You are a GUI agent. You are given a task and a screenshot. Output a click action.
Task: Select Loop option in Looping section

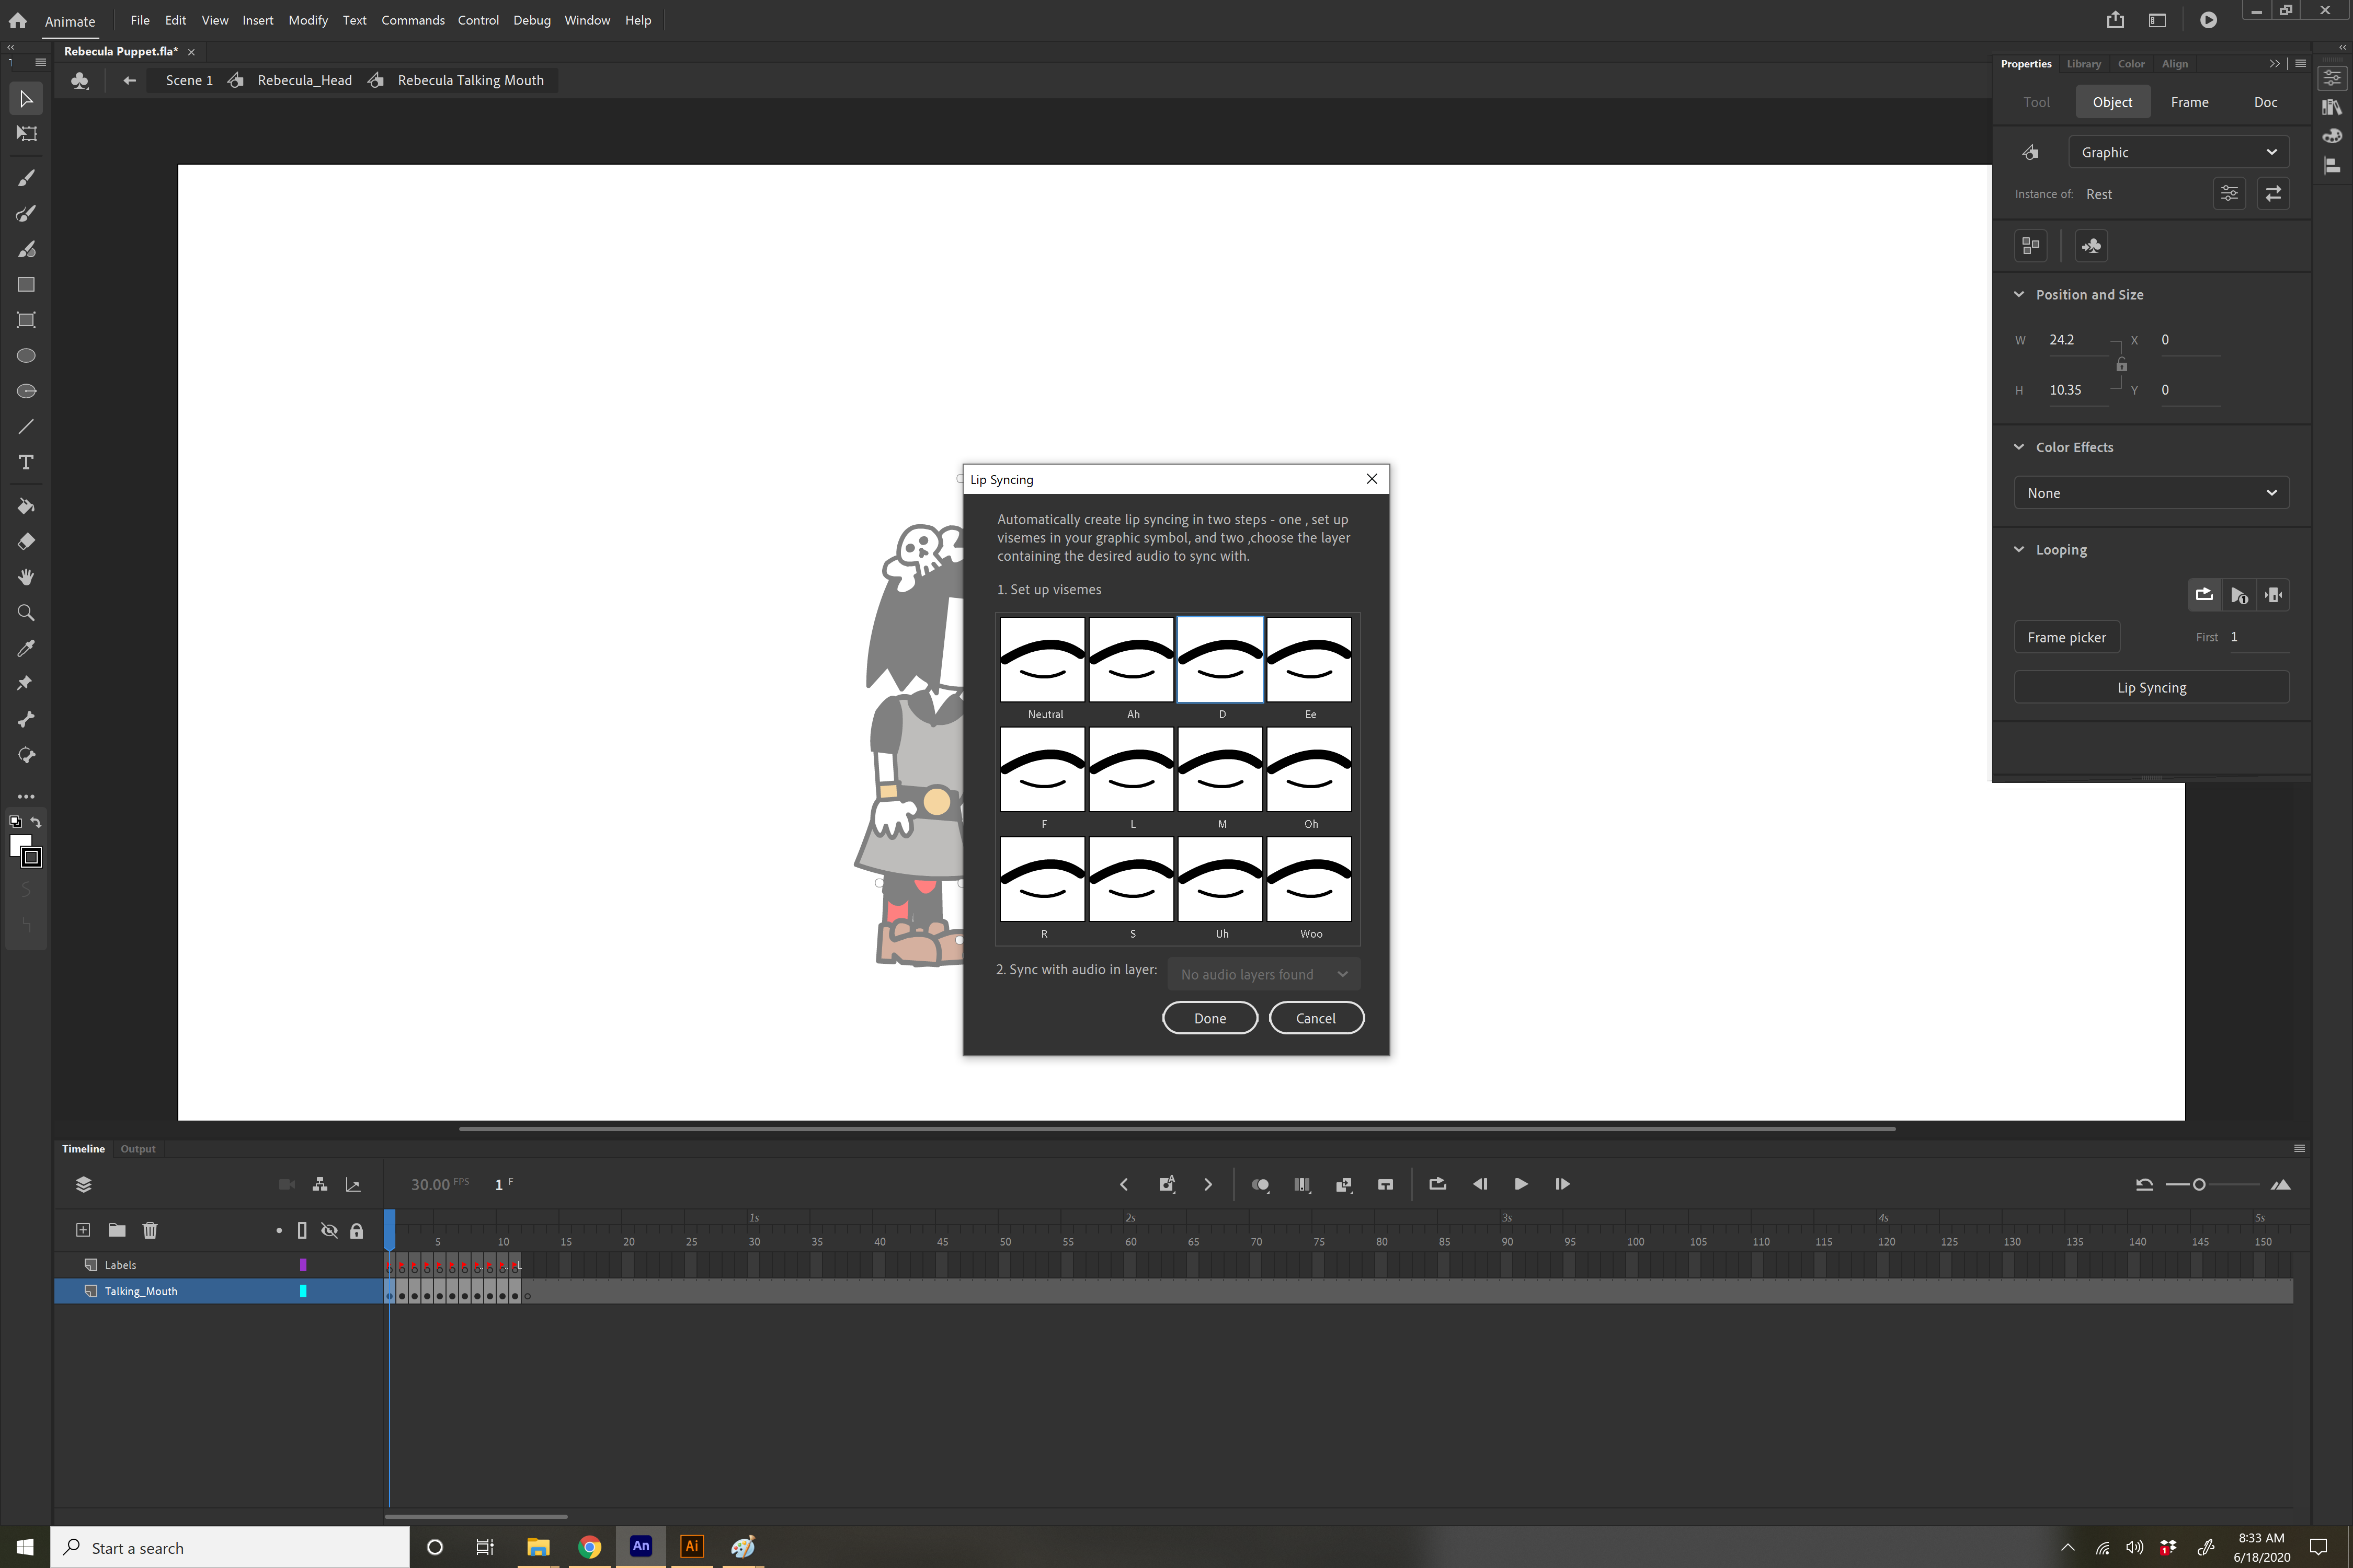[2204, 595]
